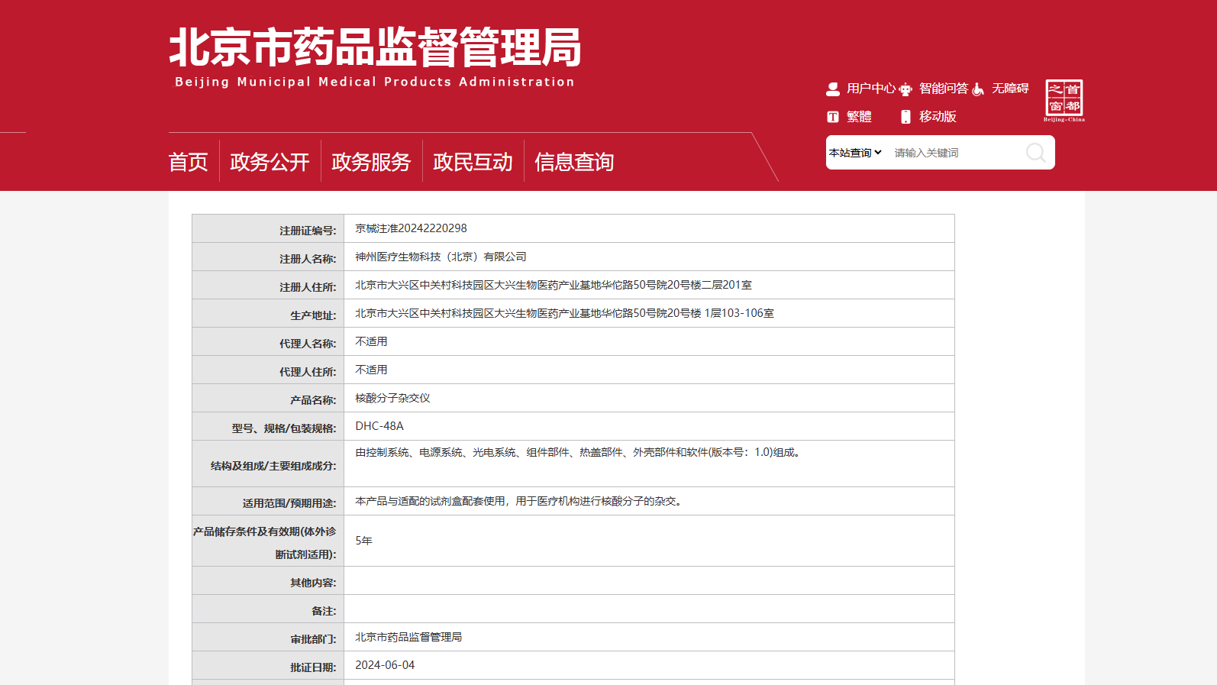Click the 代理人名称 label cell
This screenshot has width=1217, height=685.
[x=268, y=341]
